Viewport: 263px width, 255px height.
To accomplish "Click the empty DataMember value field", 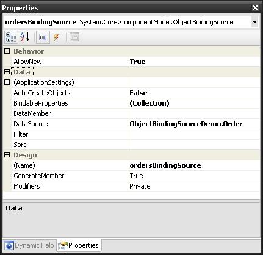I will tap(193, 113).
